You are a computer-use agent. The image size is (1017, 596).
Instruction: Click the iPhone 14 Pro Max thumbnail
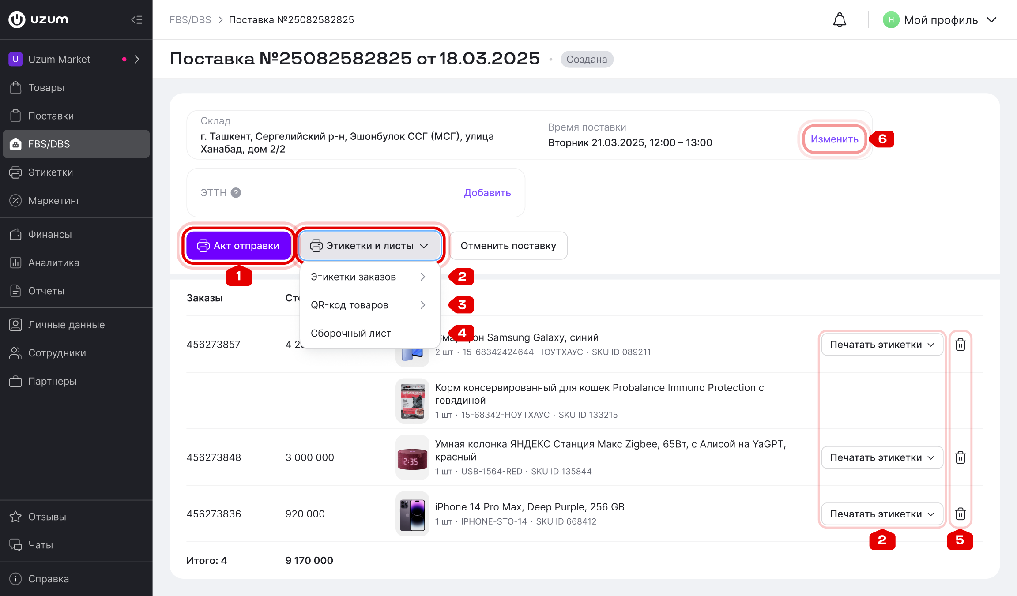tap(412, 514)
